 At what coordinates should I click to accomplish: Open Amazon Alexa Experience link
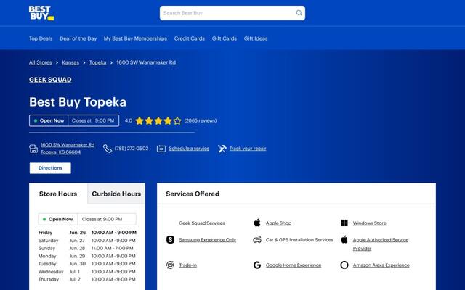381,265
